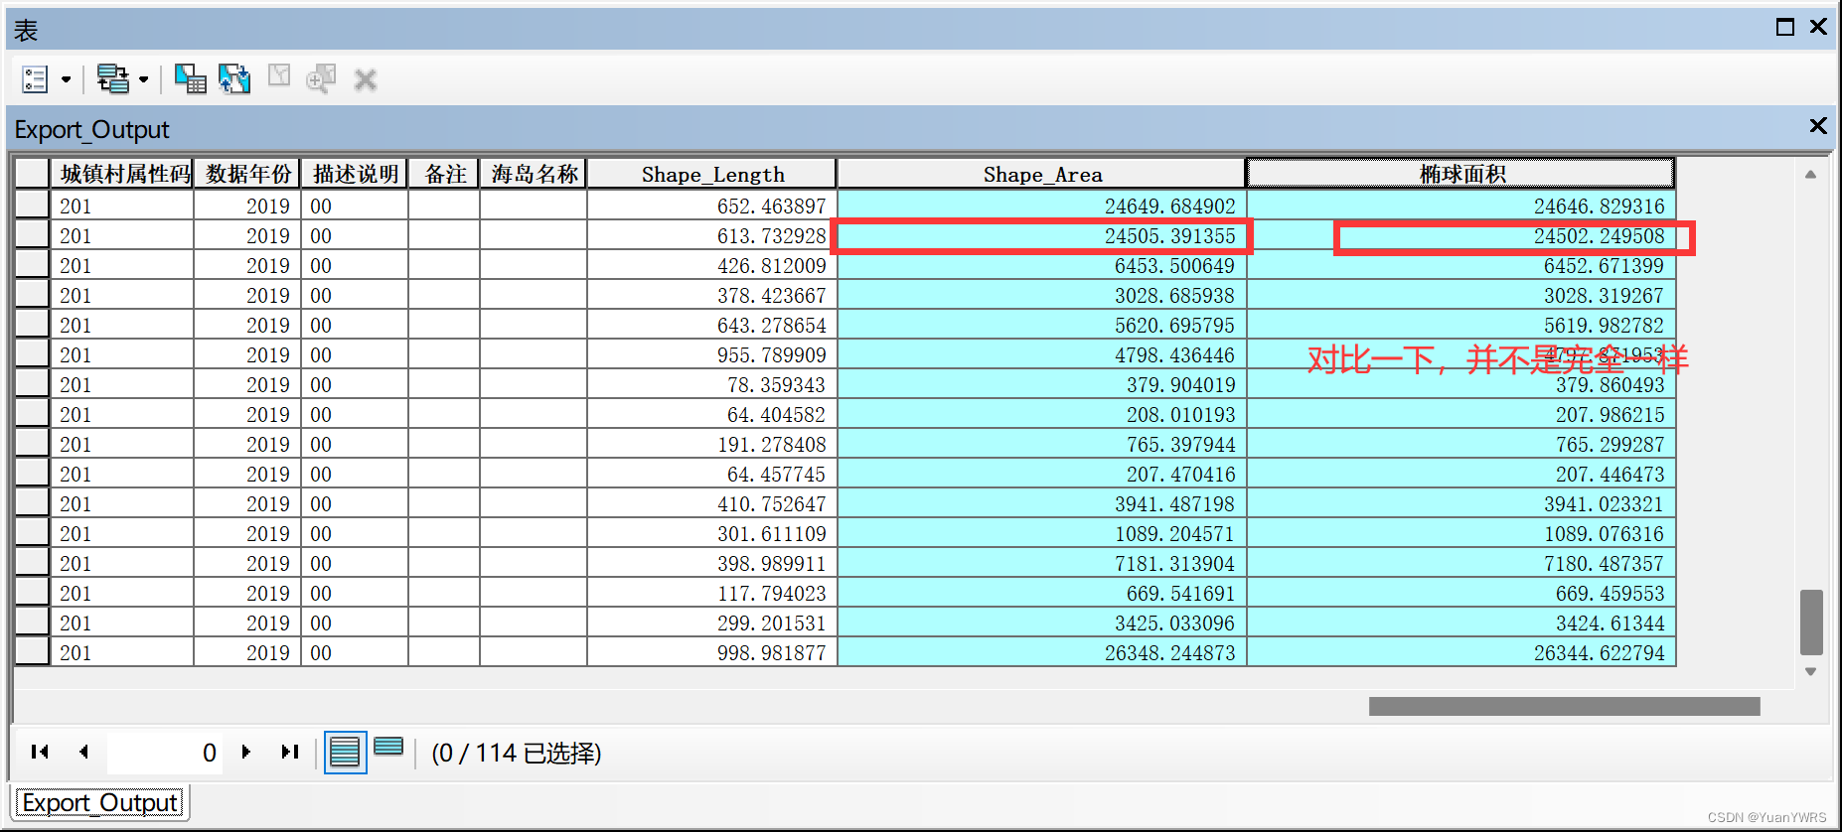1842x832 pixels.
Task: Click the 椭球面积 cell 7180.487357
Action: (x=1461, y=563)
